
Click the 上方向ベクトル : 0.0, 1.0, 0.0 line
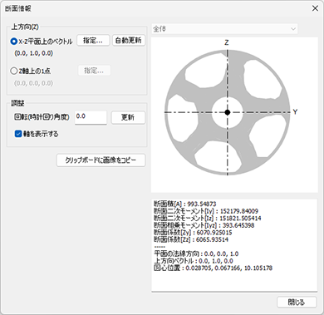coord(194,261)
